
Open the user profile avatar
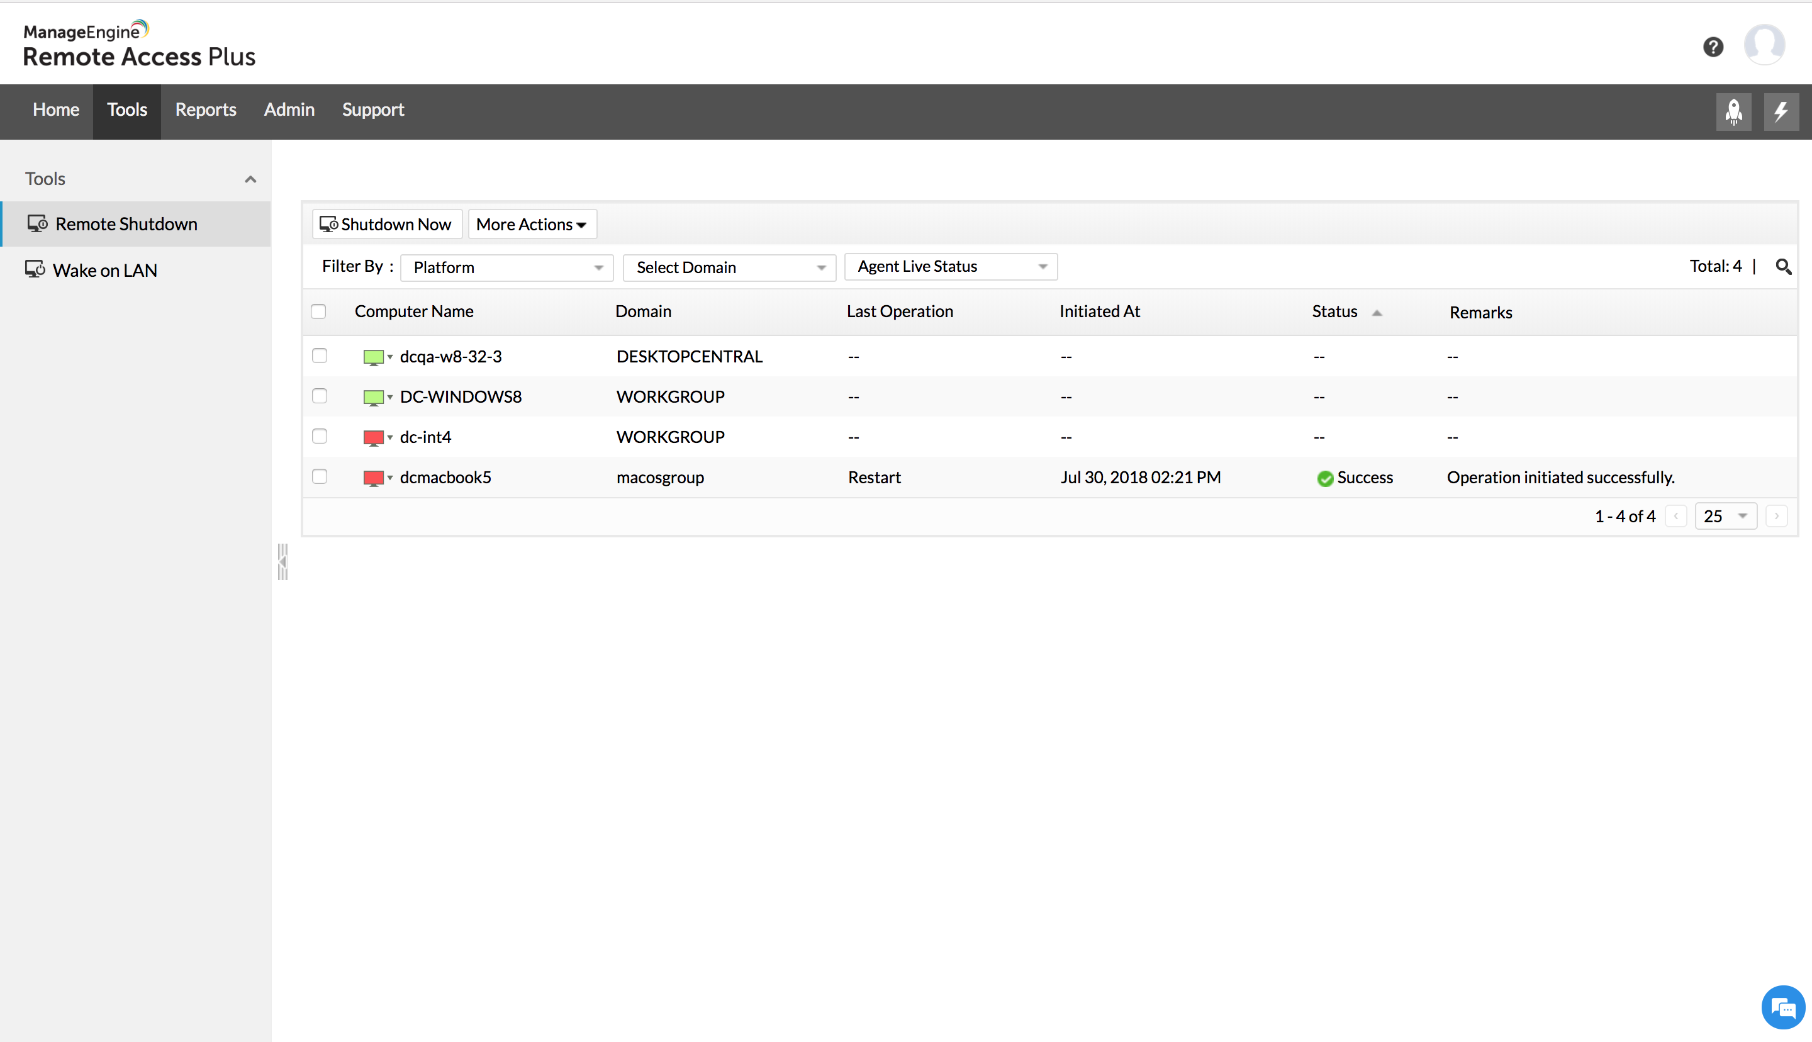(x=1764, y=45)
